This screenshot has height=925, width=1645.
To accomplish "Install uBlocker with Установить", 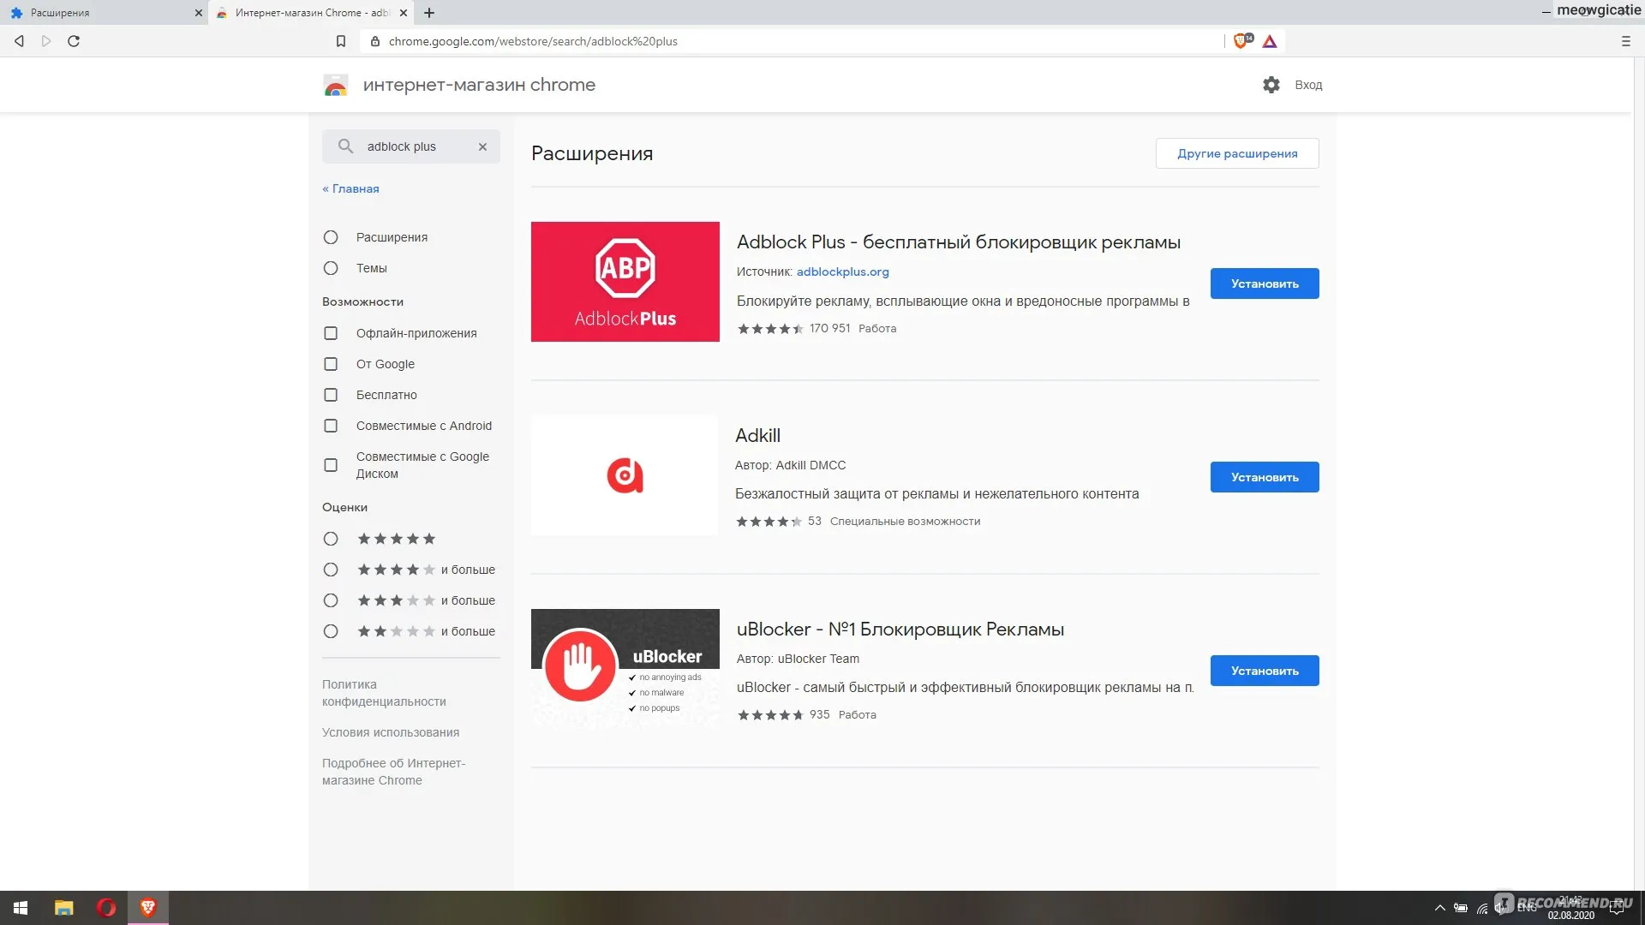I will point(1265,671).
